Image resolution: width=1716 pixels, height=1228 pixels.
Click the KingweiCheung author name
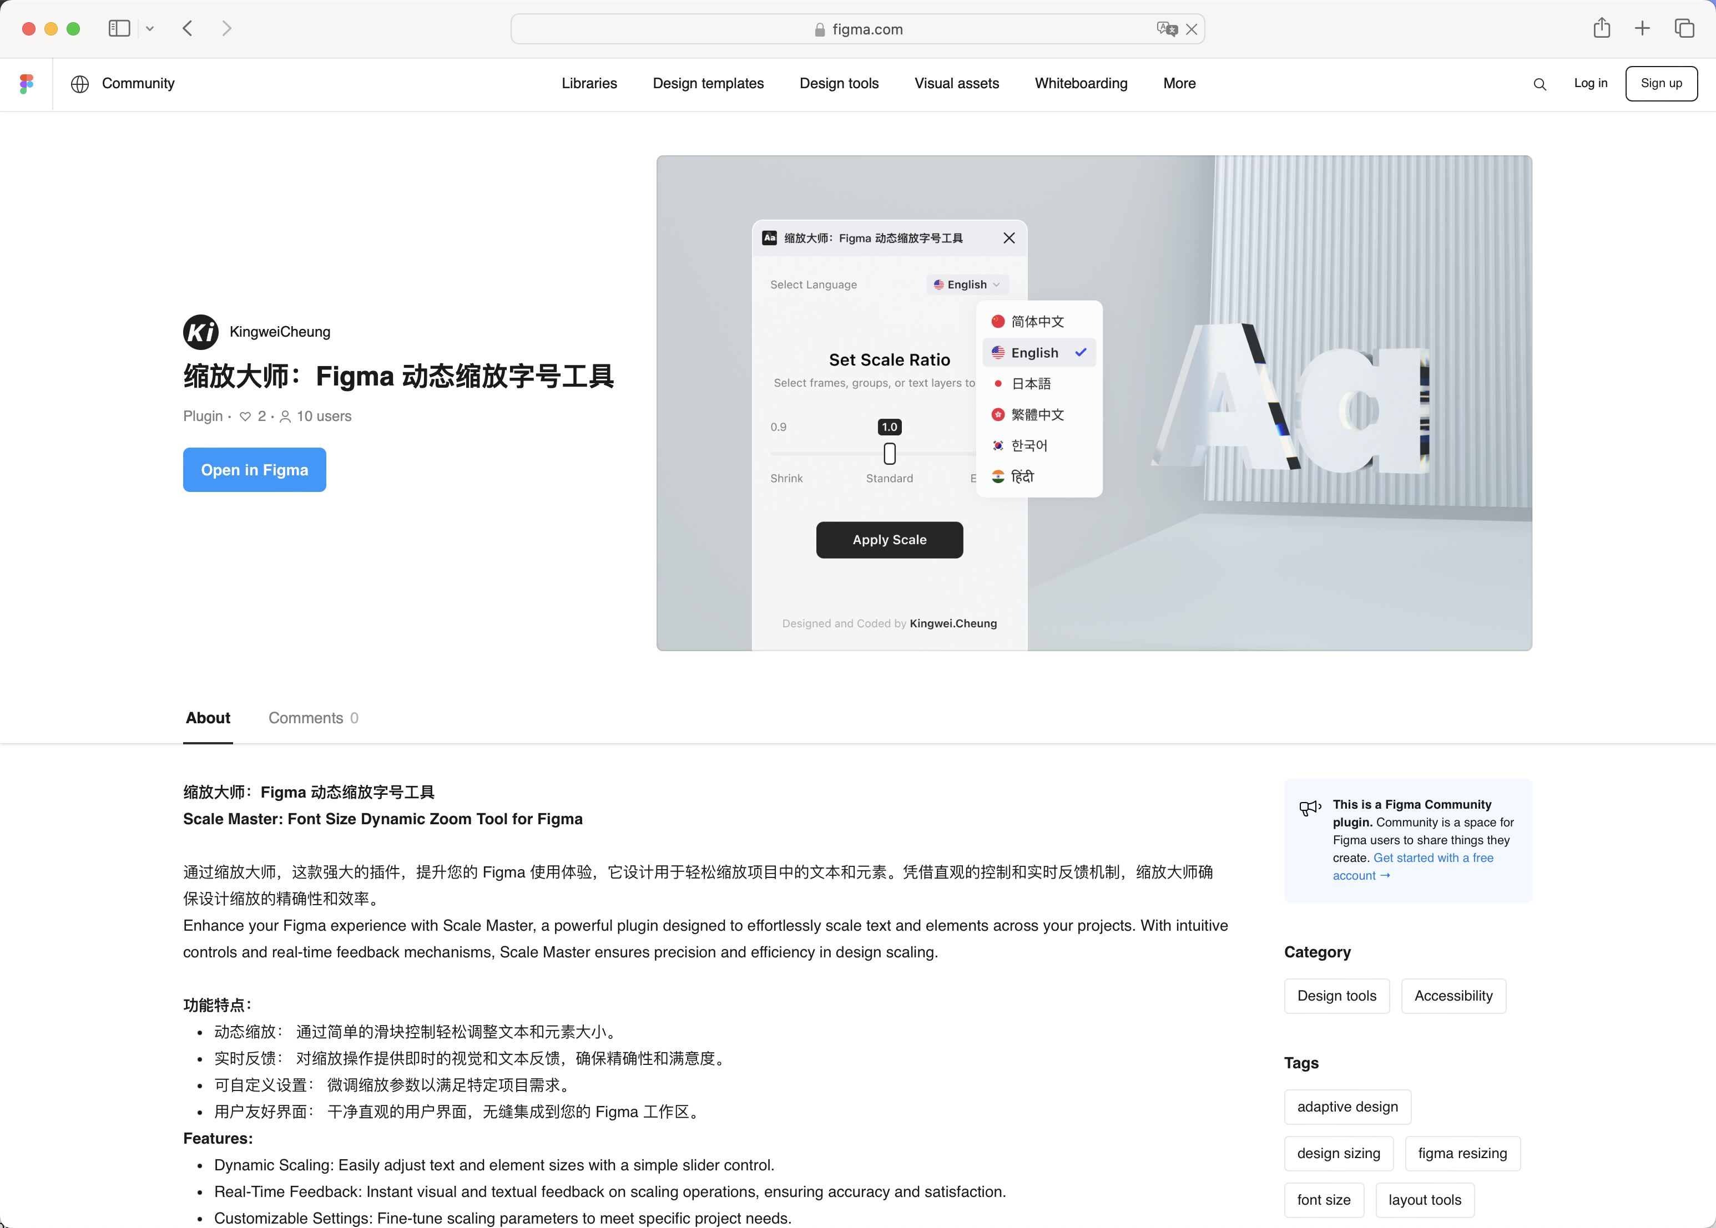[x=280, y=332]
